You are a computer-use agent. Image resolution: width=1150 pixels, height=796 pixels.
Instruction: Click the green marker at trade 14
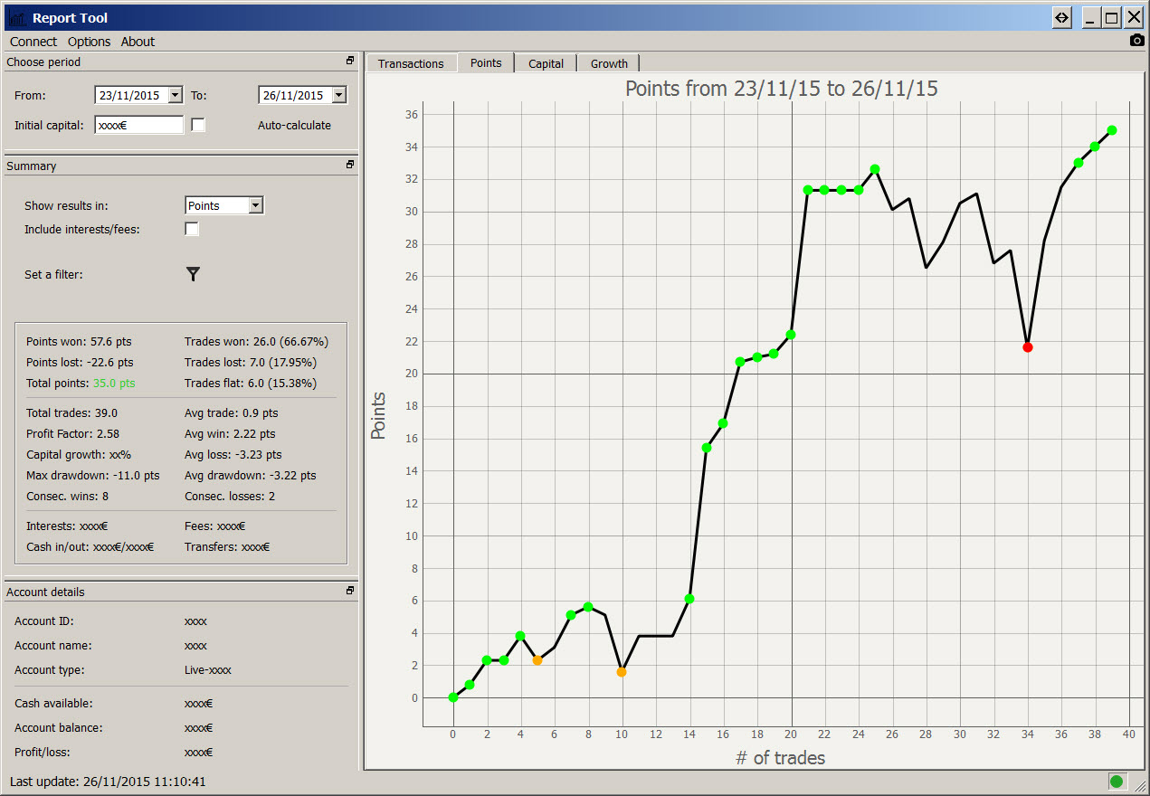(689, 599)
